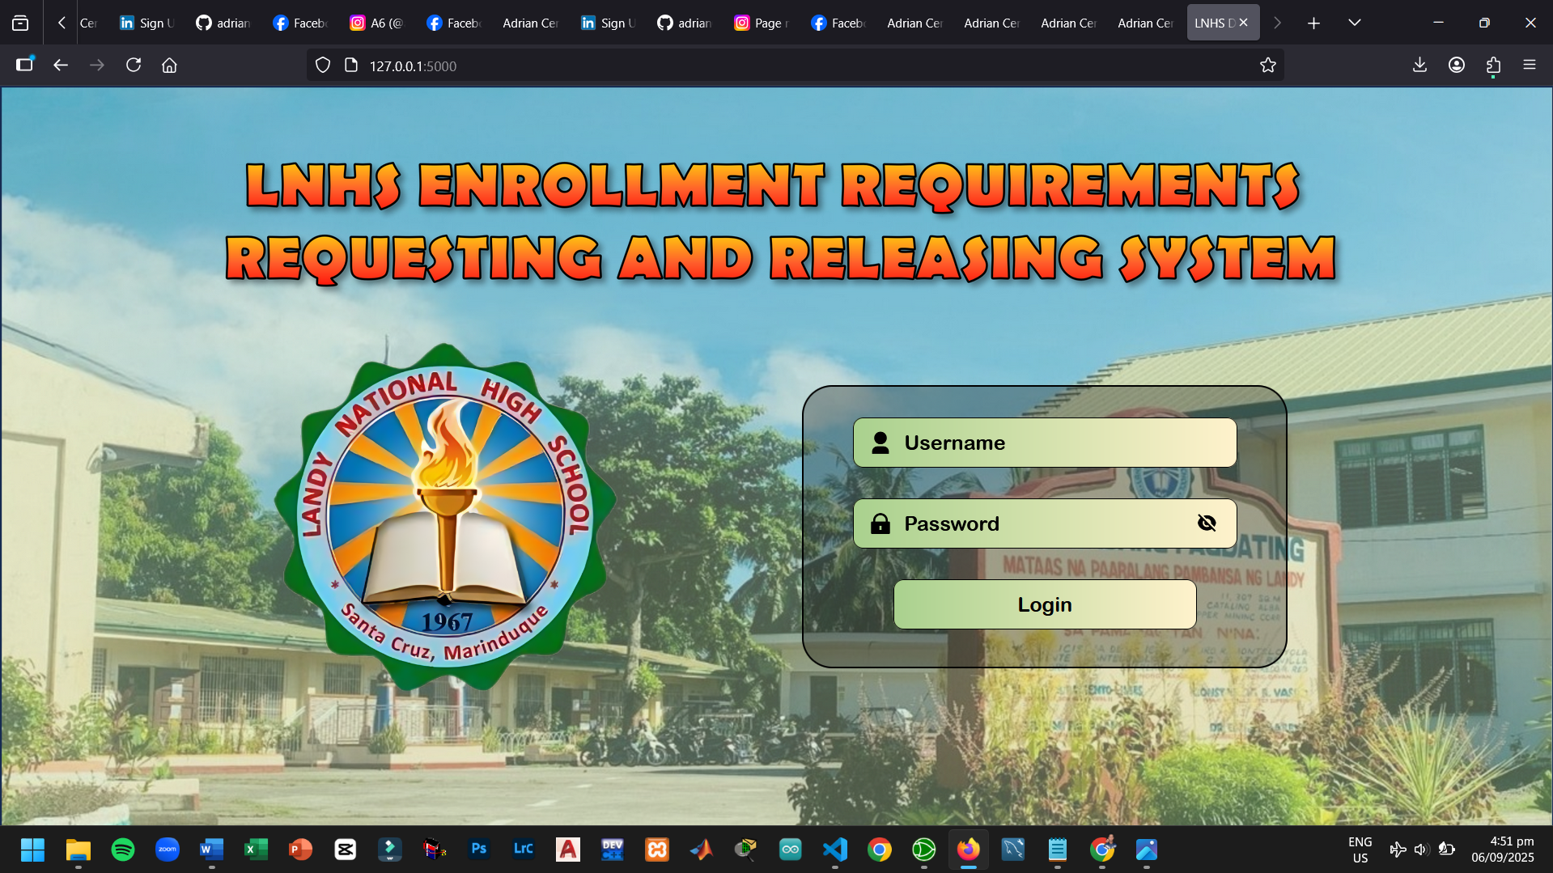The width and height of the screenshot is (1553, 873).
Task: Open Spotify from the taskbar
Action: pos(123,850)
